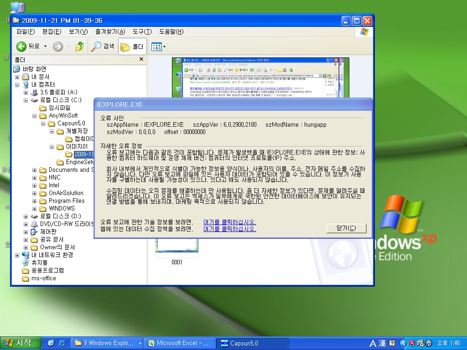Select the 임시파일 folder
Image resolution: width=467 pixels, height=350 pixels.
(x=59, y=108)
